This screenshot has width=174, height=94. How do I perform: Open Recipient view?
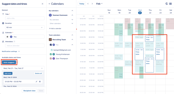29,91
